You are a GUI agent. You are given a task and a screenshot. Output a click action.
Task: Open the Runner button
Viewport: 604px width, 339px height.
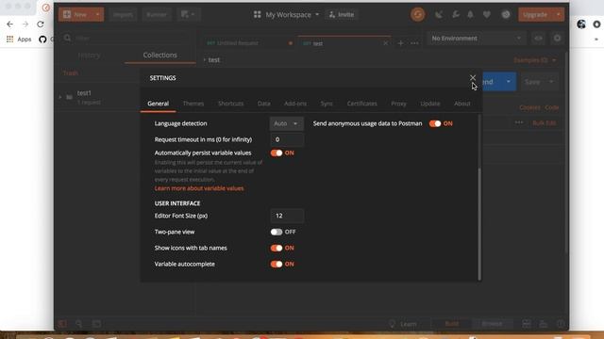coord(157,15)
